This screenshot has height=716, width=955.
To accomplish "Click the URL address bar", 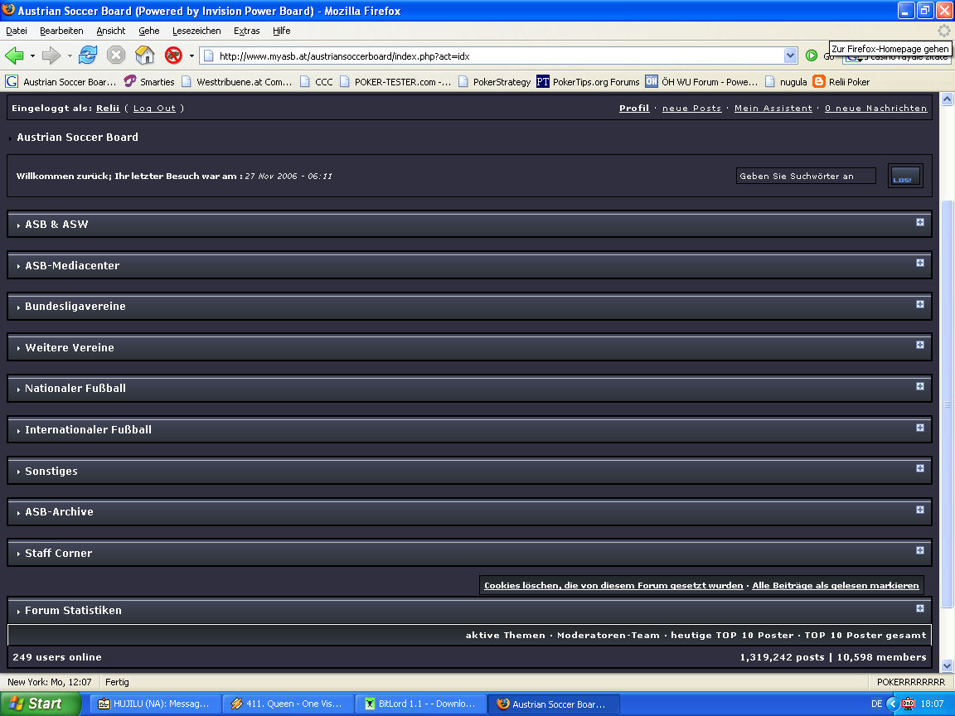I will [x=493, y=56].
